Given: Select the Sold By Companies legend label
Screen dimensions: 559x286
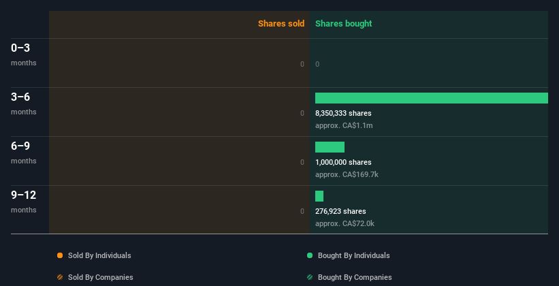Looking at the screenshot, I should coord(101,277).
